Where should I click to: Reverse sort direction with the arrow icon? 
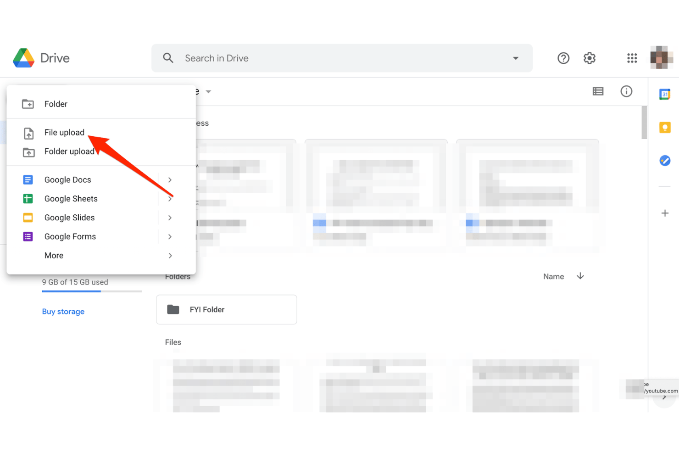pyautogui.click(x=580, y=276)
